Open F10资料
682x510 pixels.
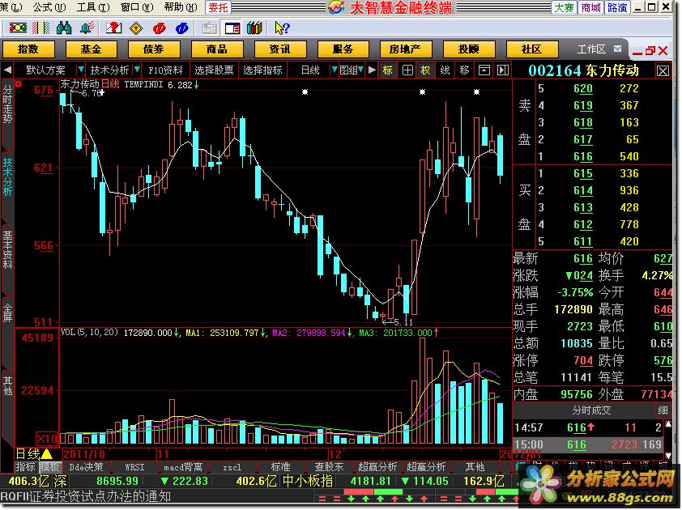pos(165,70)
